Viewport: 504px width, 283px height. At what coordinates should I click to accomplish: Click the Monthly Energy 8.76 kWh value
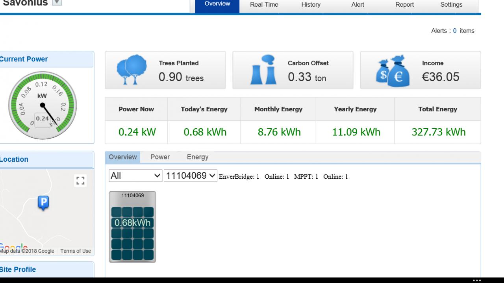click(x=279, y=132)
